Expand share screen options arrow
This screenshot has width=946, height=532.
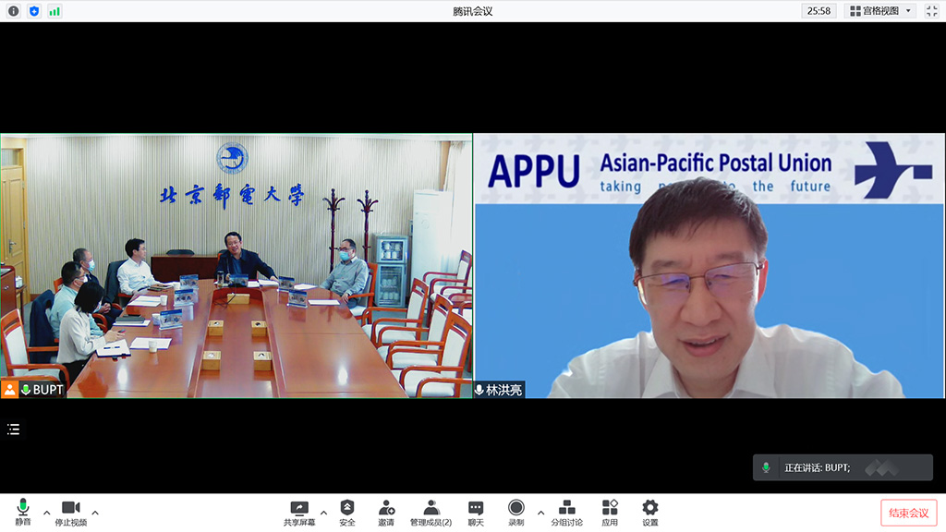(x=323, y=513)
